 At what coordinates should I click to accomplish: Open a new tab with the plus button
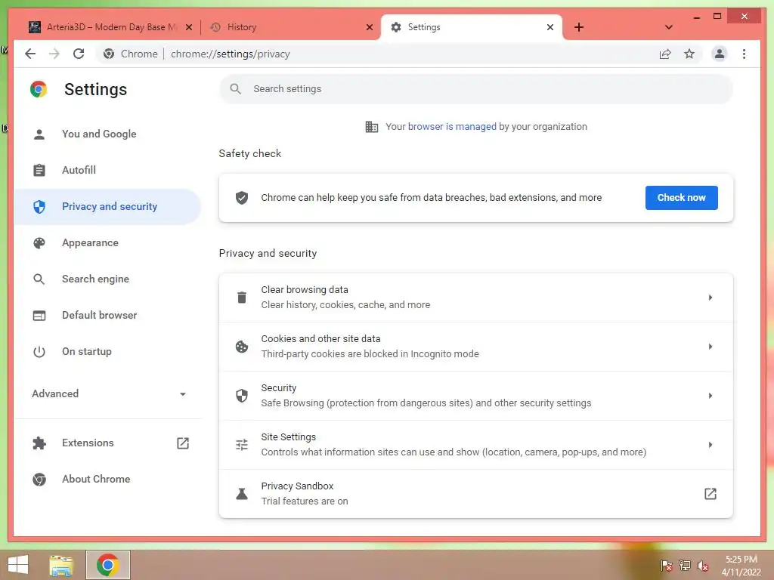[579, 27]
